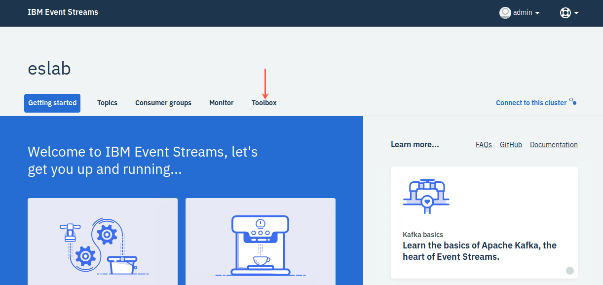Open the help lifebuoy icon menu
Viewport: 603px width, 285px height.
(x=565, y=13)
